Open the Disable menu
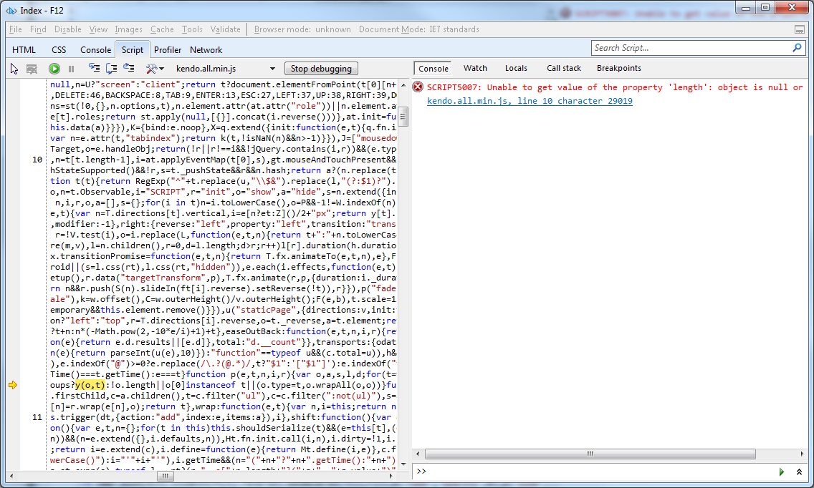The image size is (814, 488). [x=68, y=29]
